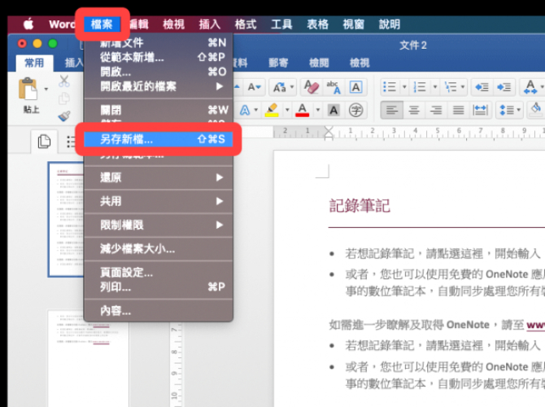The height and width of the screenshot is (407, 545).
Task: Open the highlight color dropdown arrow
Action: pyautogui.click(x=287, y=110)
